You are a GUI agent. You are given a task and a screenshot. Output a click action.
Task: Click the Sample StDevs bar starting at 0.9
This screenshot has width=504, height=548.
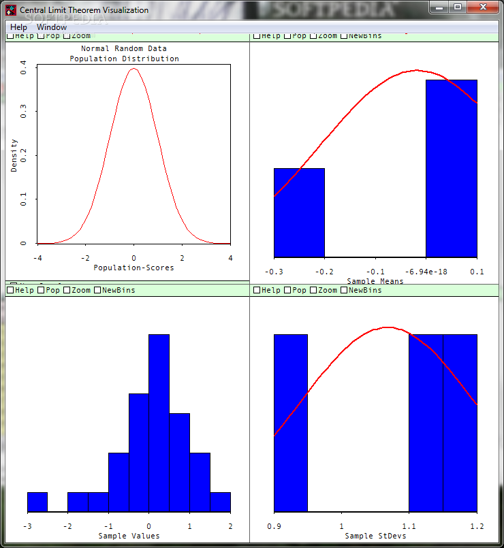click(x=291, y=423)
